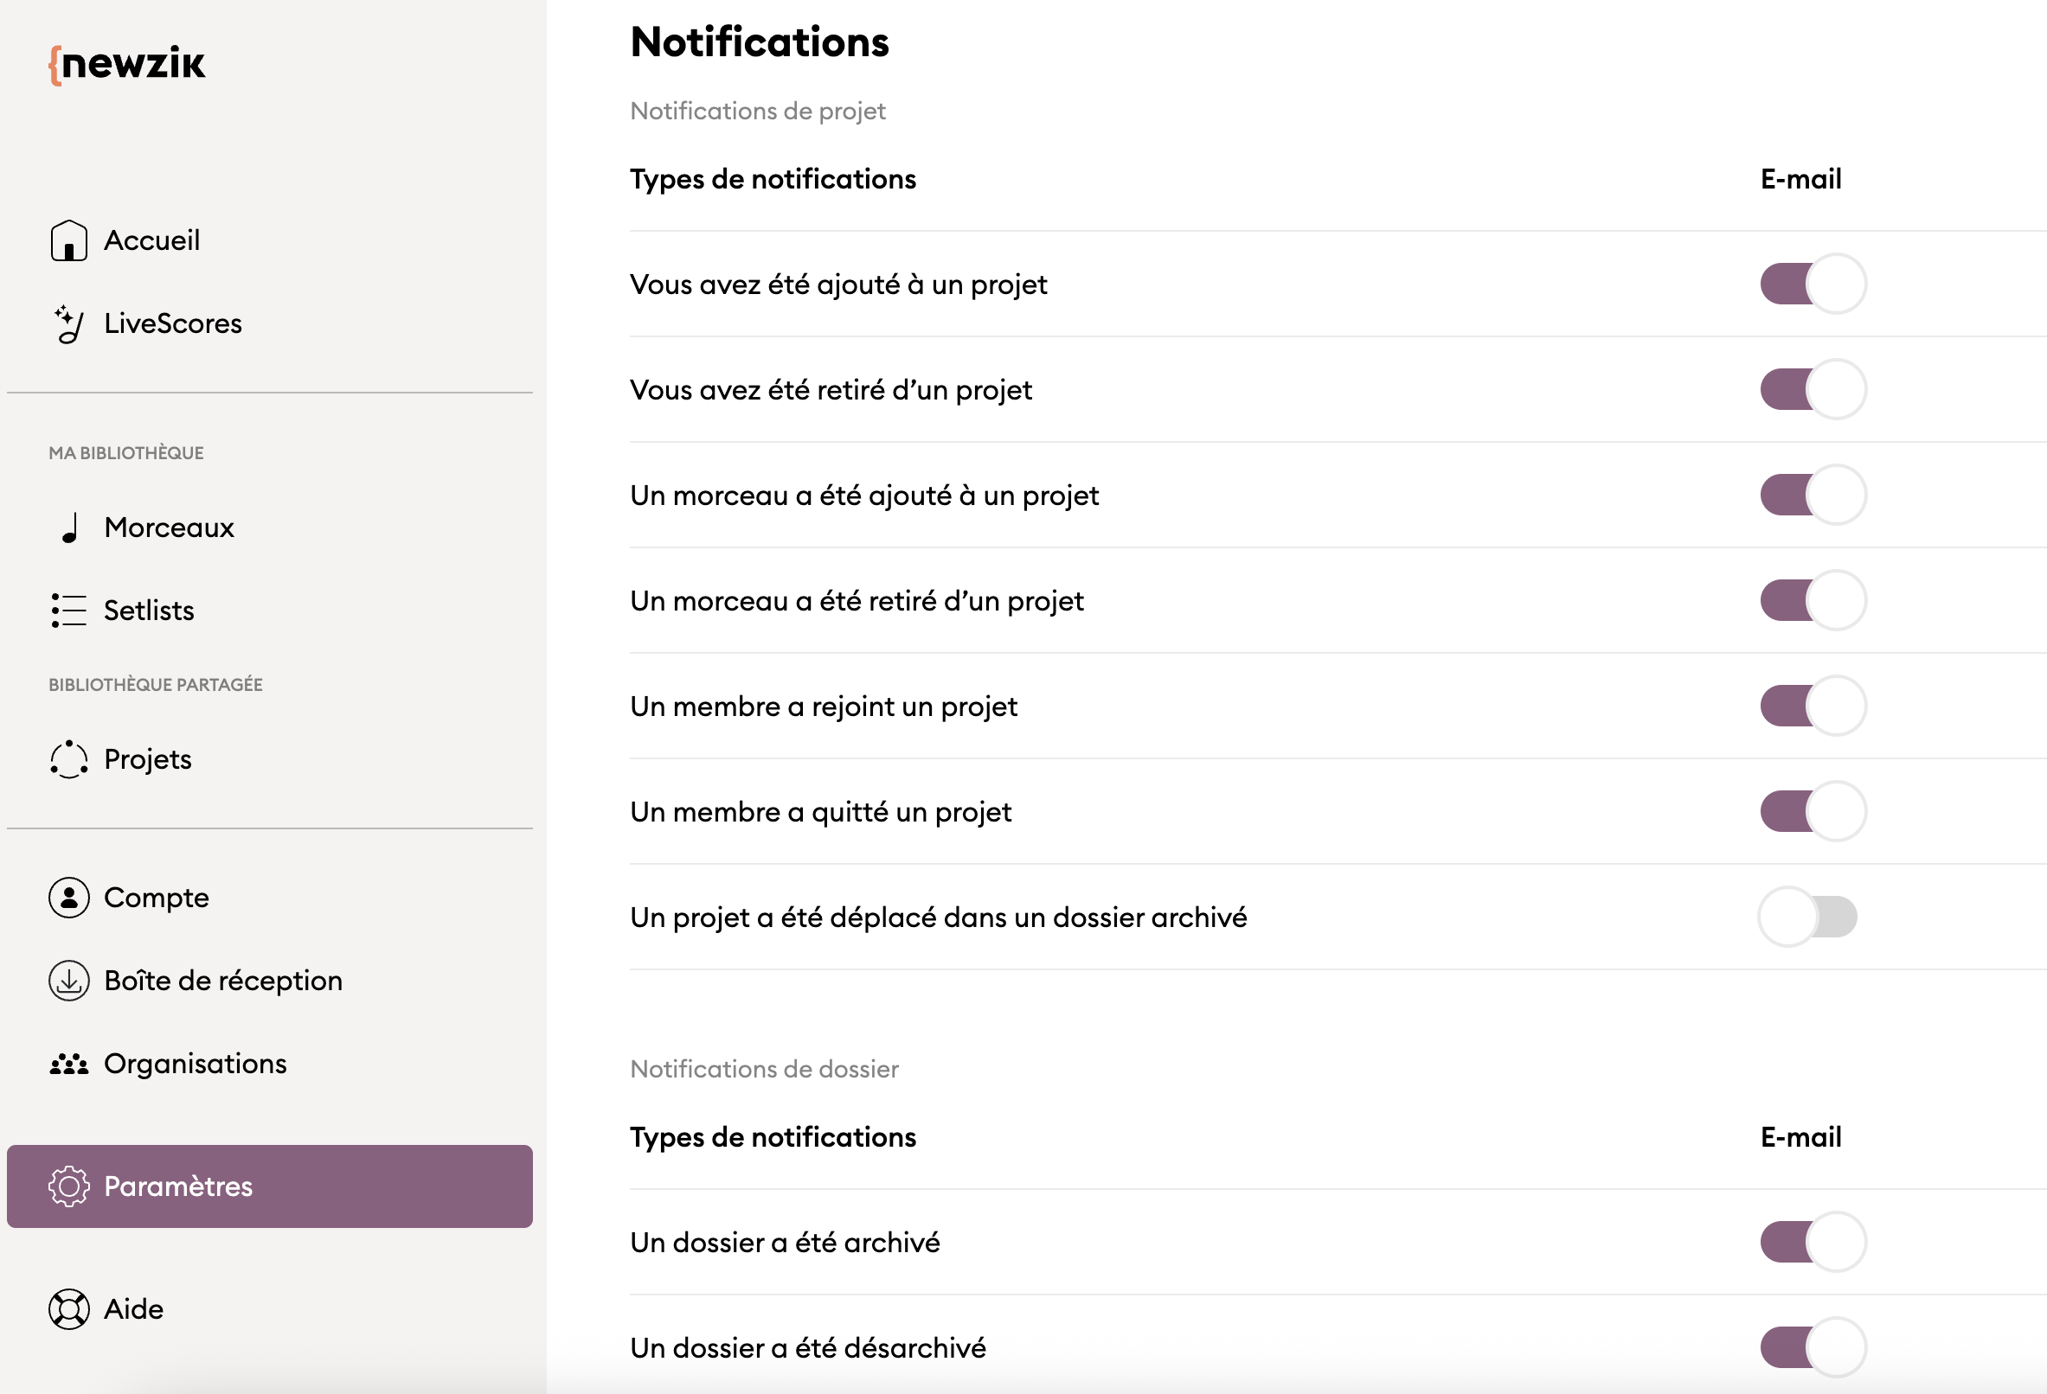Open LiveScores via its sparkle note icon
The image size is (2047, 1394).
click(68, 324)
